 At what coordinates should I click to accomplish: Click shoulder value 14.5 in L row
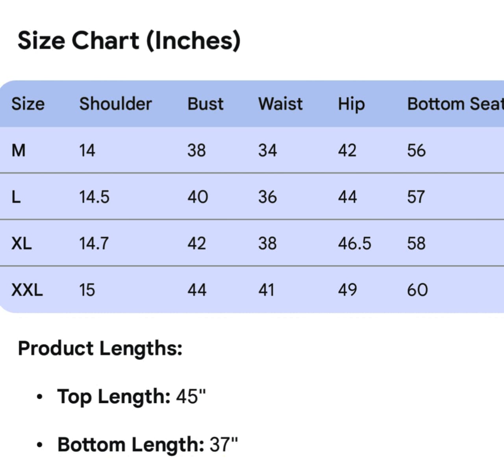[x=94, y=197]
